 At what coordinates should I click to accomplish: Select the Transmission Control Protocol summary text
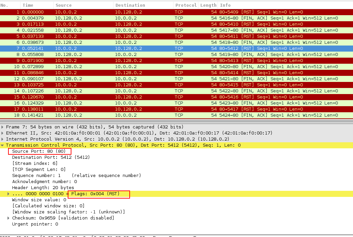tap(123, 146)
